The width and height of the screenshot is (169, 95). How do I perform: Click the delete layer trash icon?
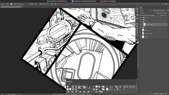166,94
